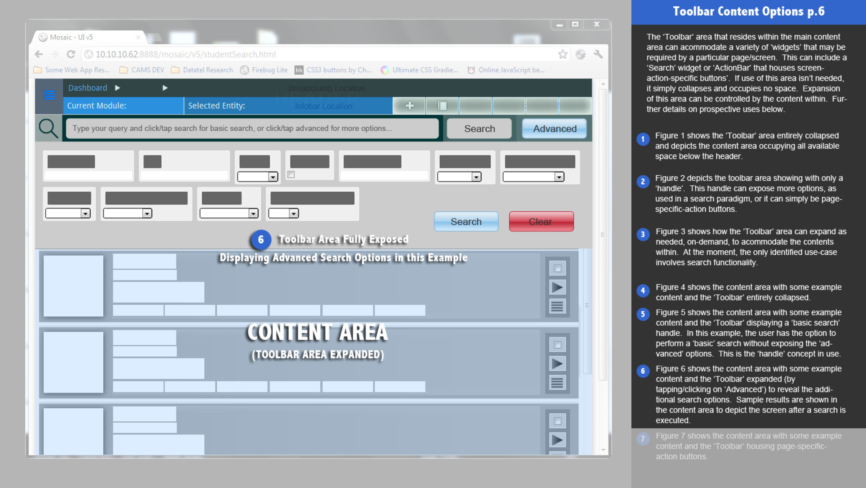Tick the checkbox in advanced search filters
Image resolution: width=866 pixels, height=488 pixels.
click(291, 175)
